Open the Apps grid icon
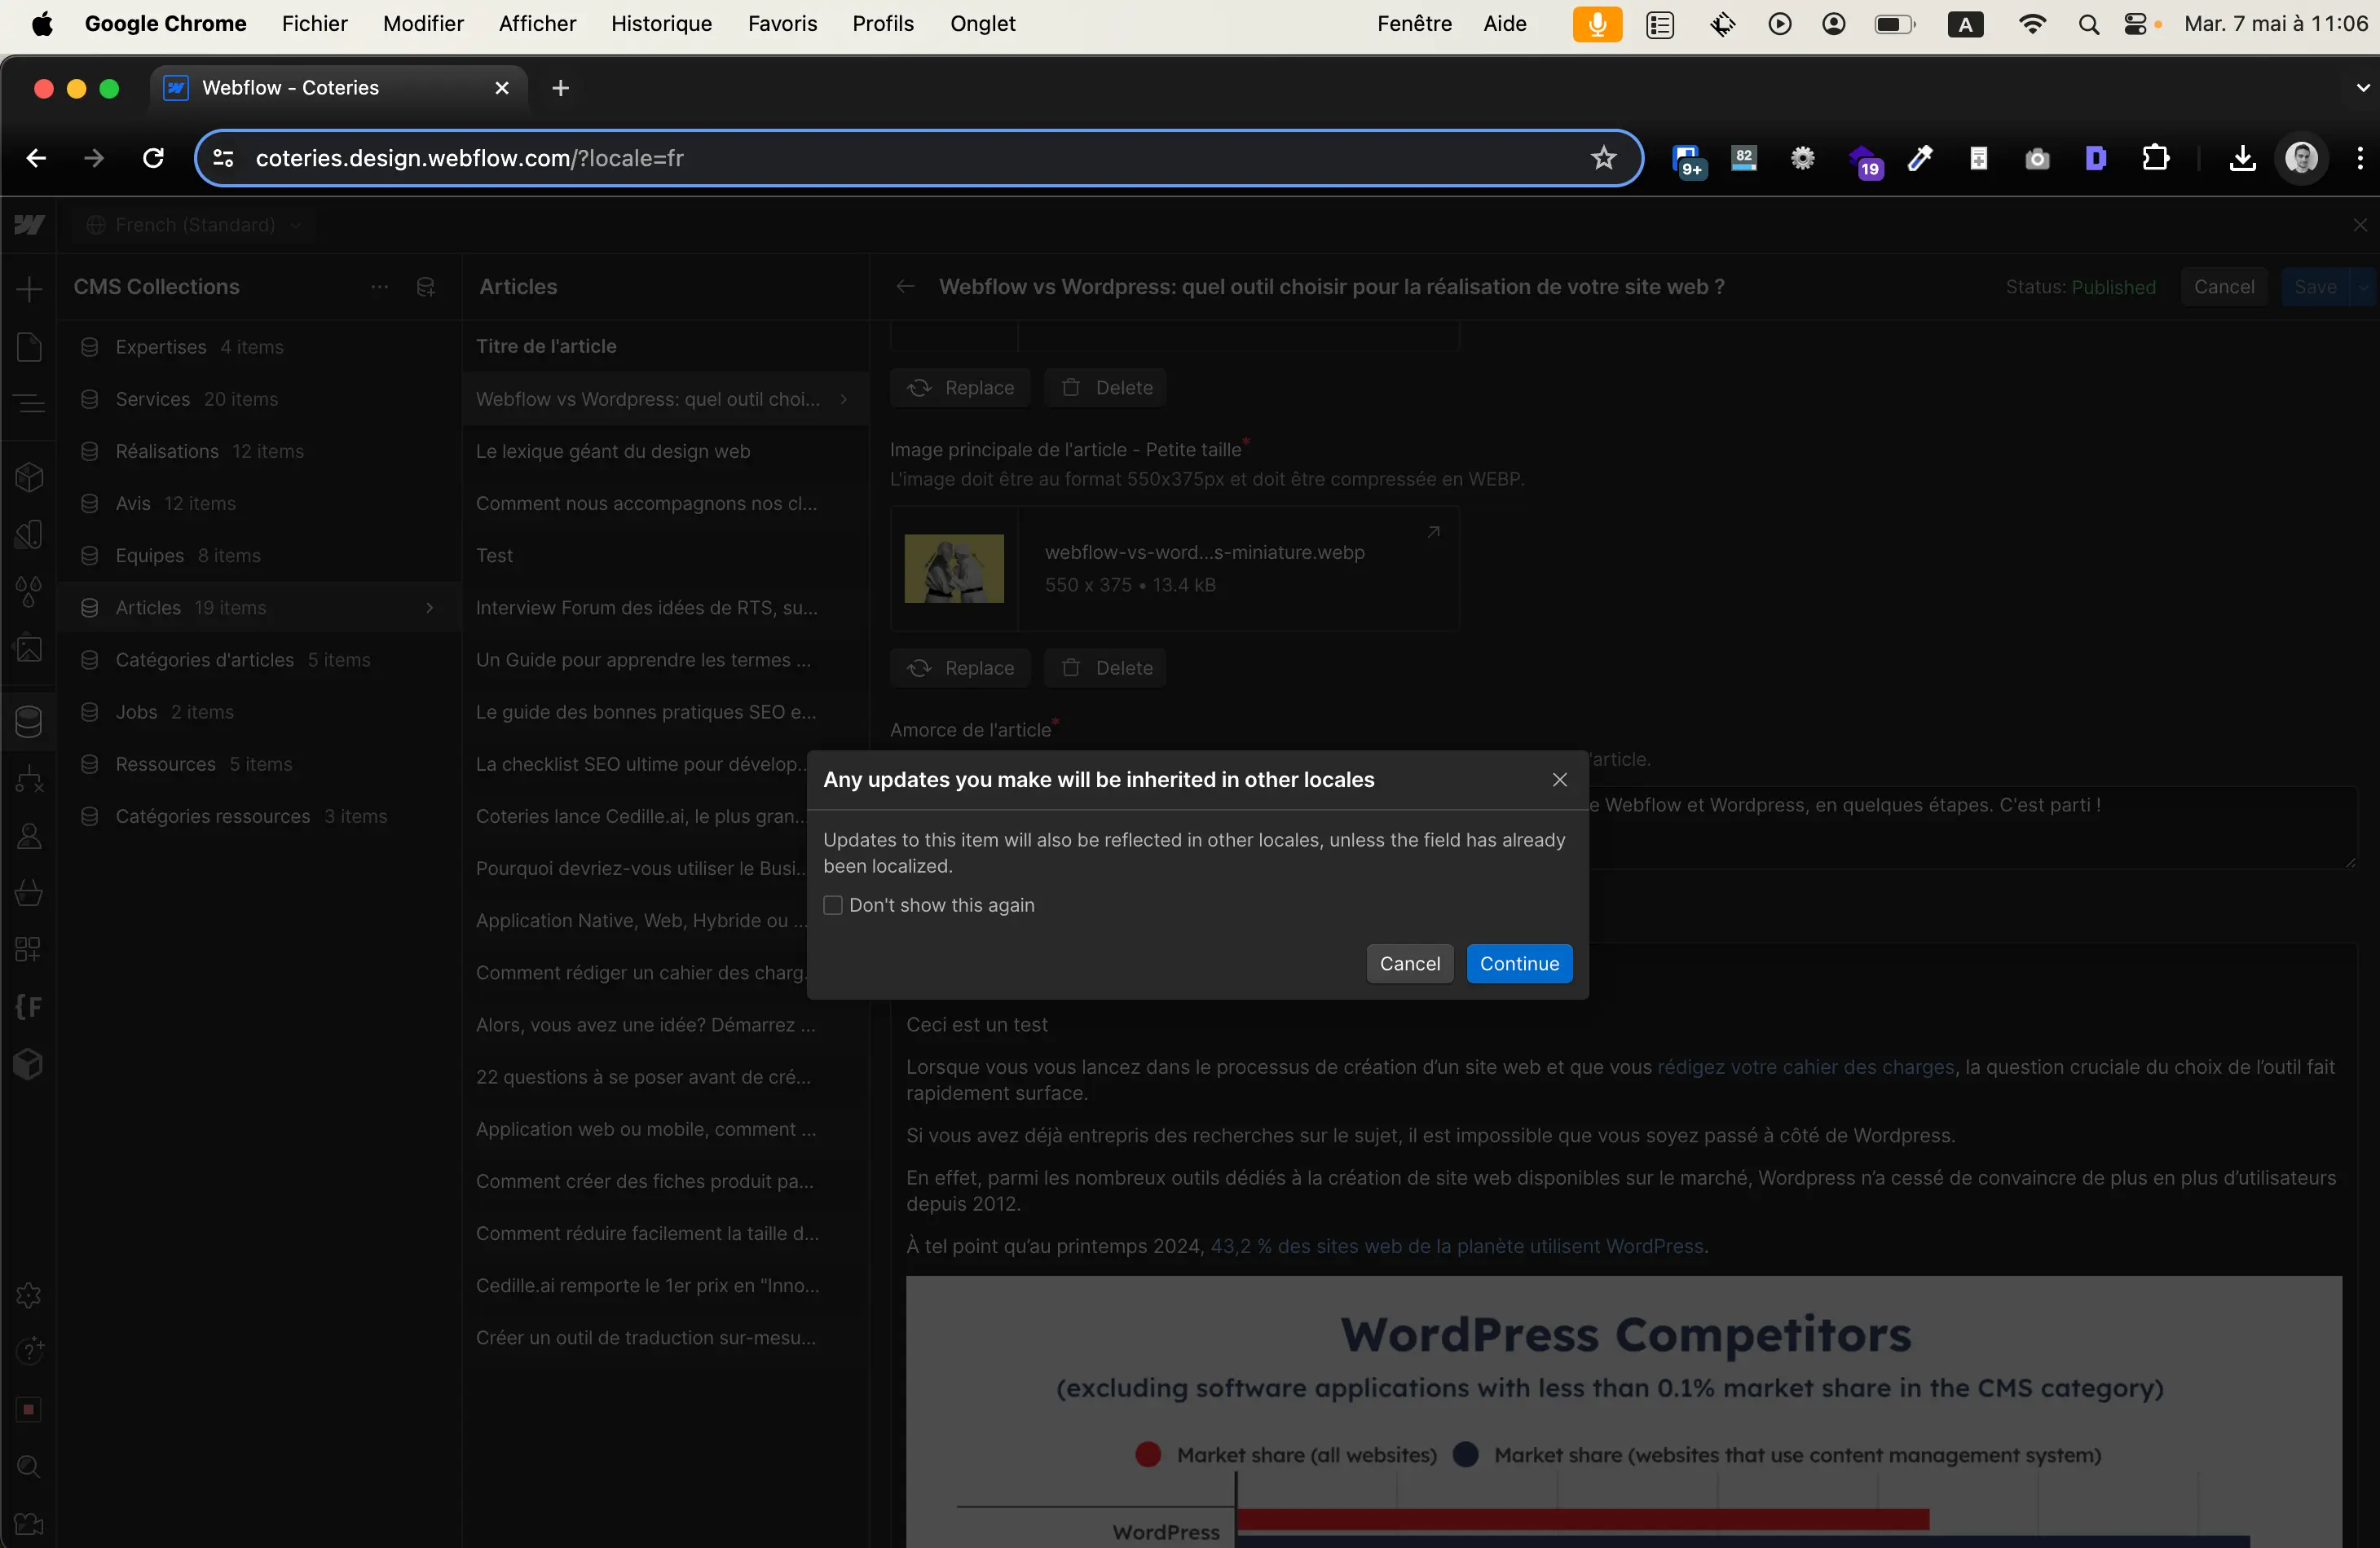 (x=29, y=949)
